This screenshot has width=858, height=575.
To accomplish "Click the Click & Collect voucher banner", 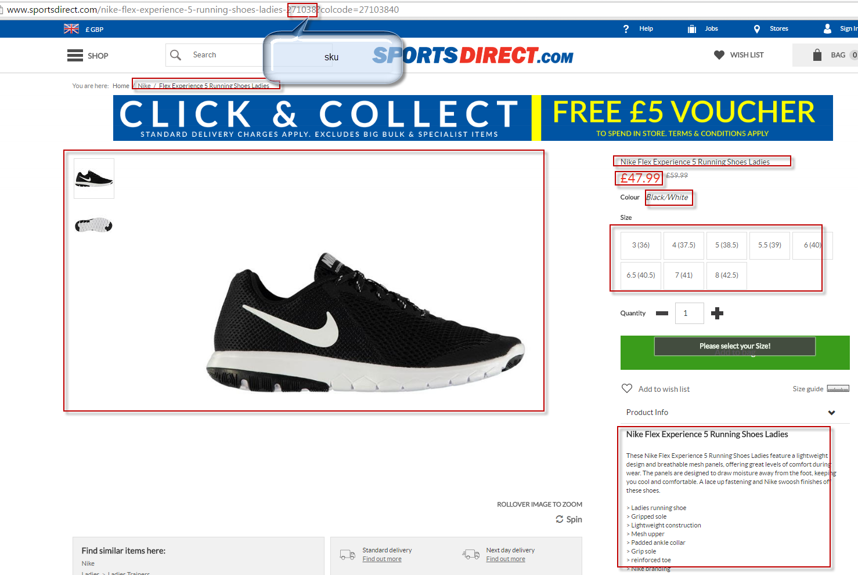I will point(473,118).
